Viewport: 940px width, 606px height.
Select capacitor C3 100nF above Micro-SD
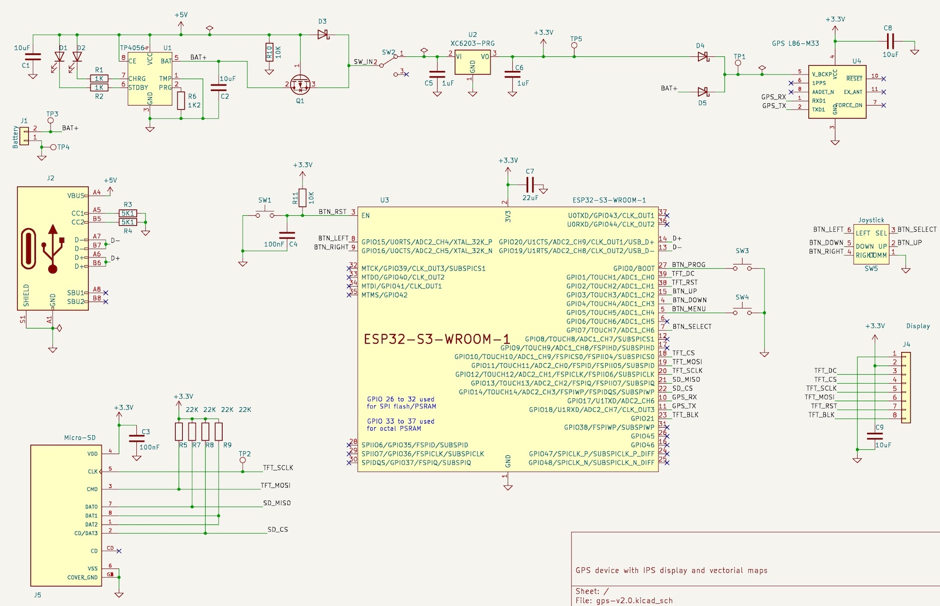point(136,438)
